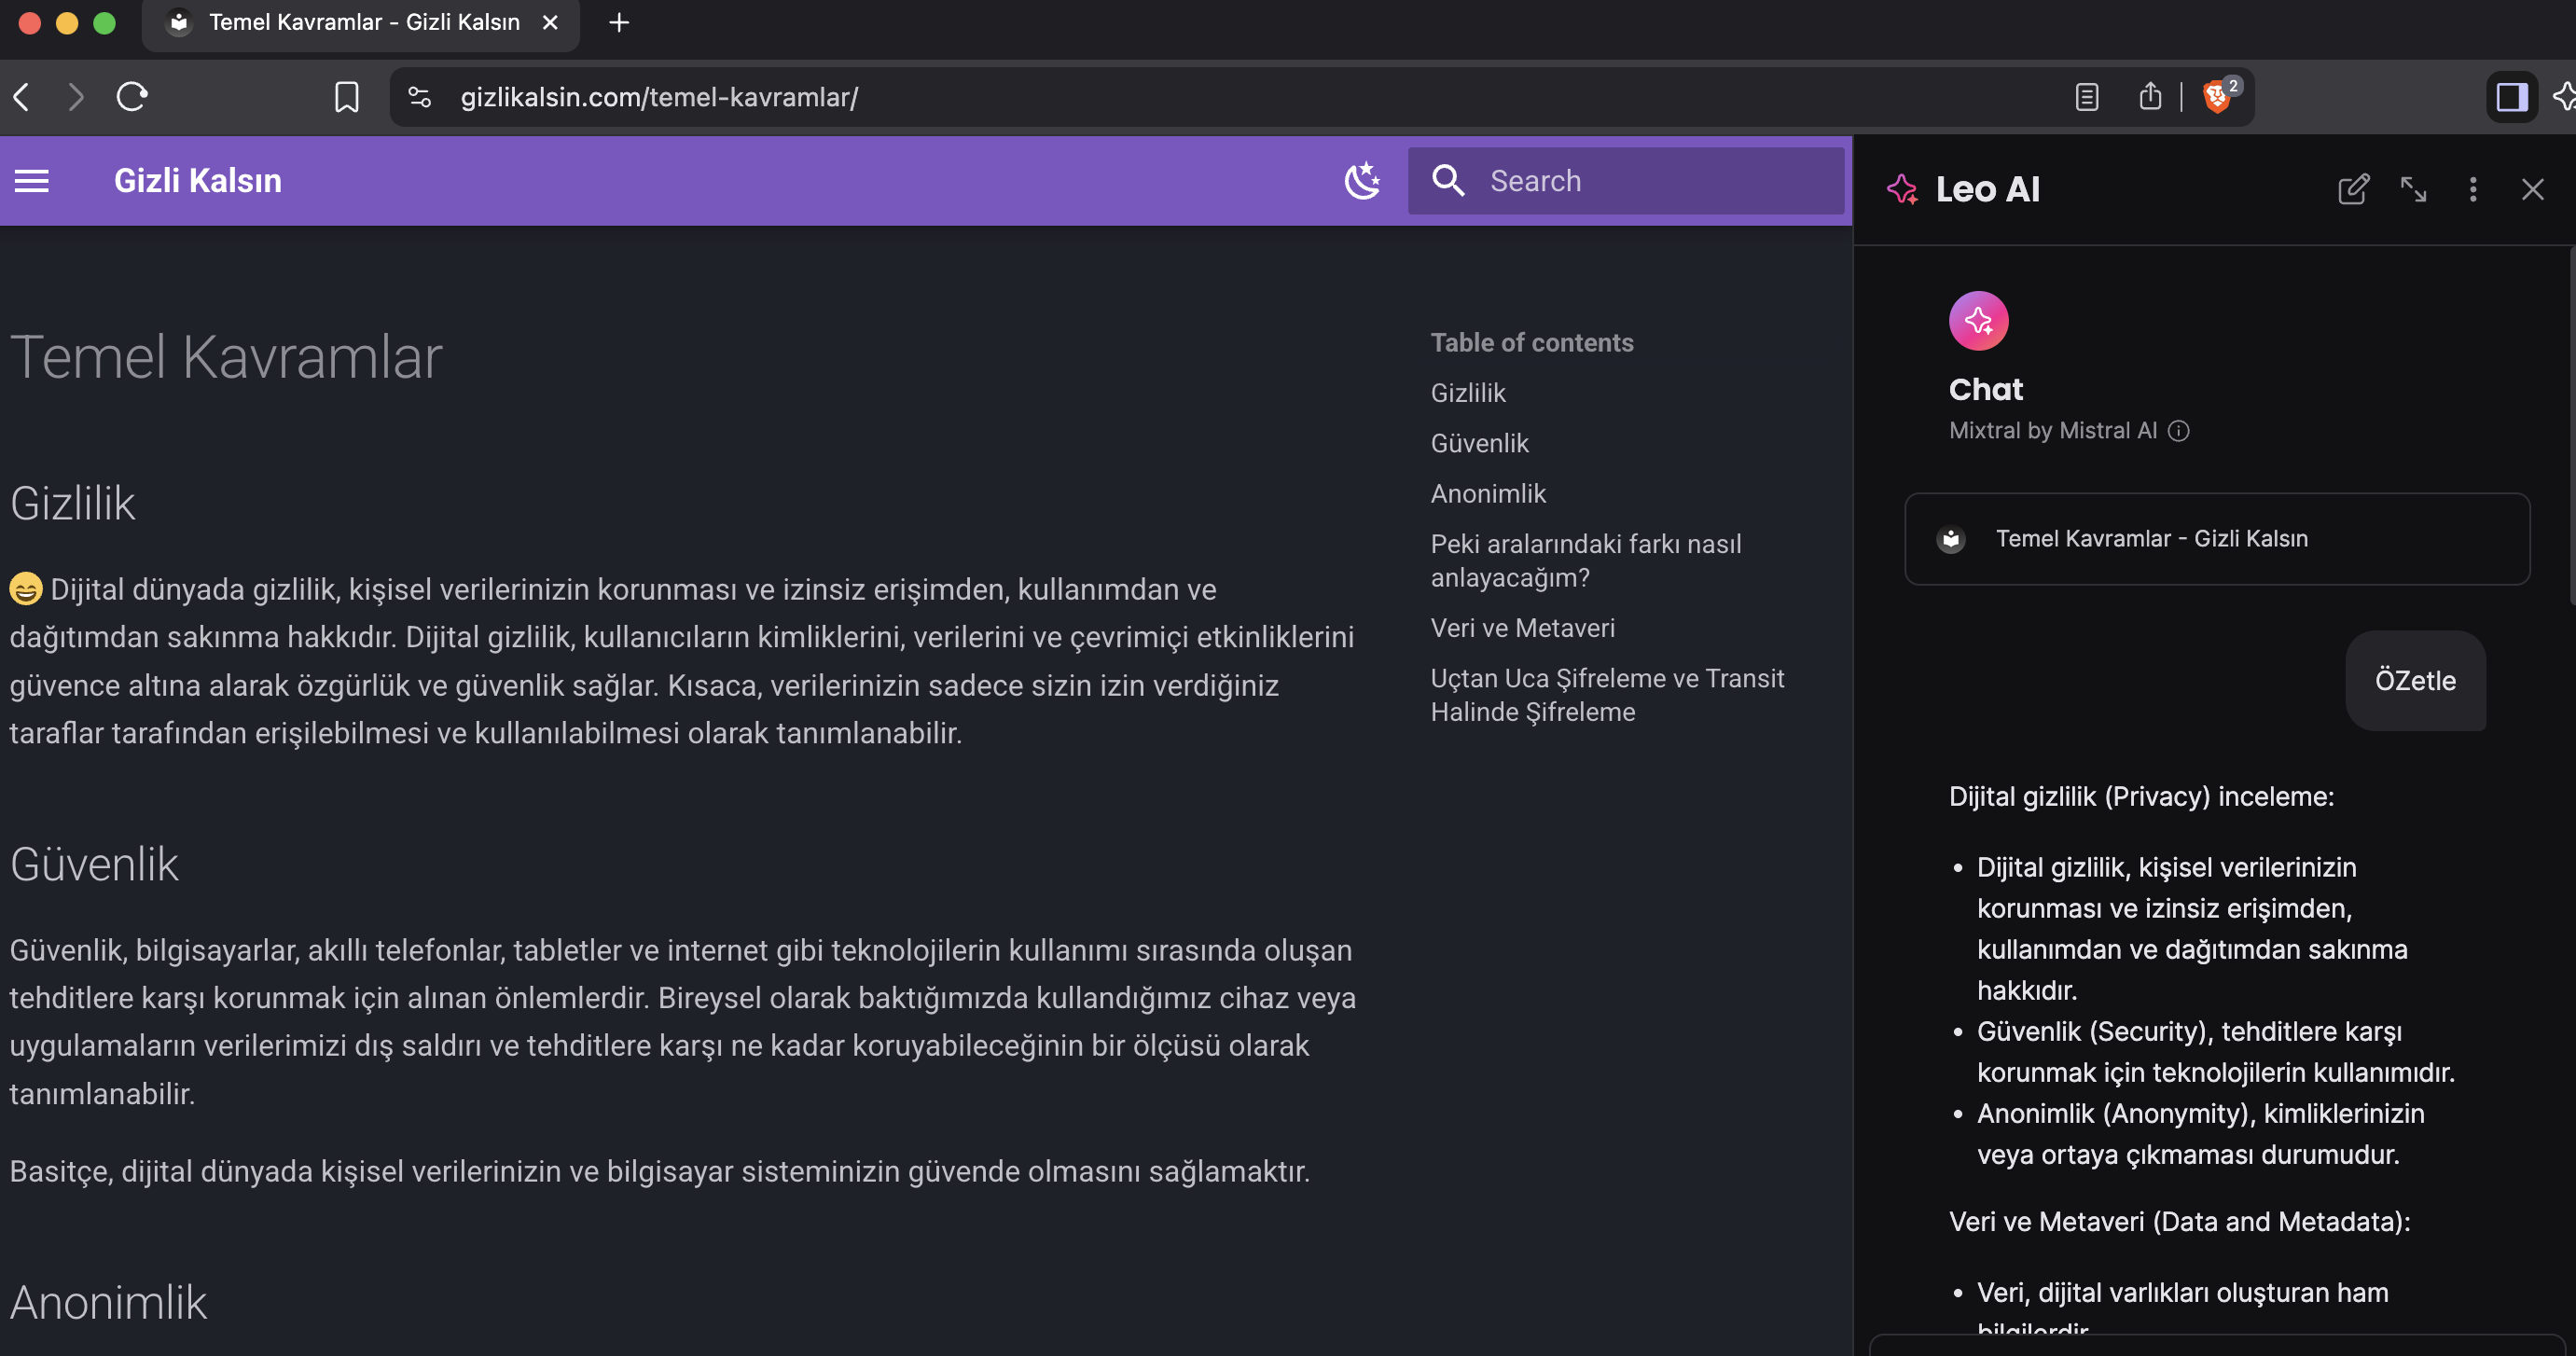Open the hamburger navigation menu
The image size is (2576, 1356).
pos(32,181)
